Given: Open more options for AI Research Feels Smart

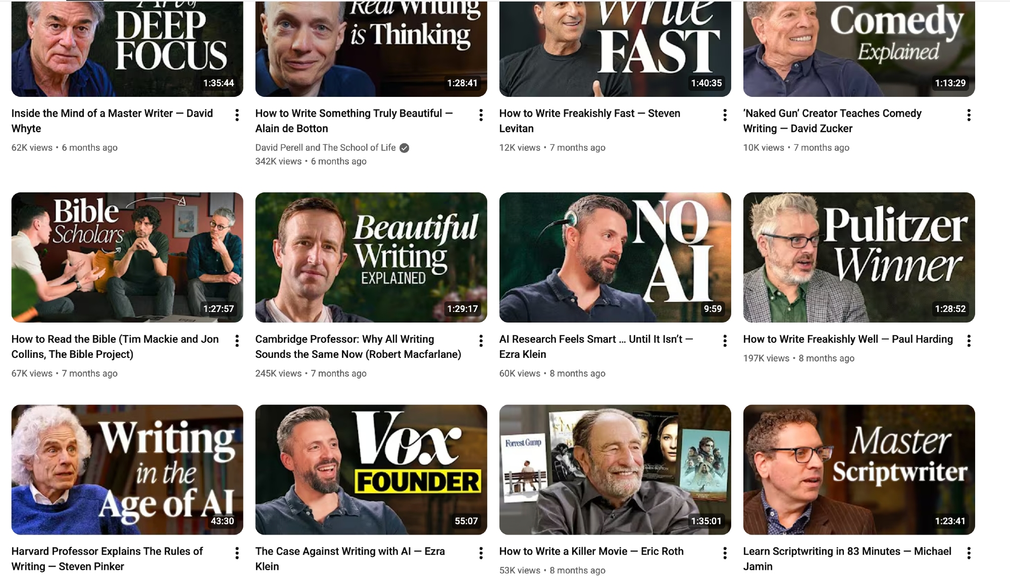Looking at the screenshot, I should coord(725,341).
